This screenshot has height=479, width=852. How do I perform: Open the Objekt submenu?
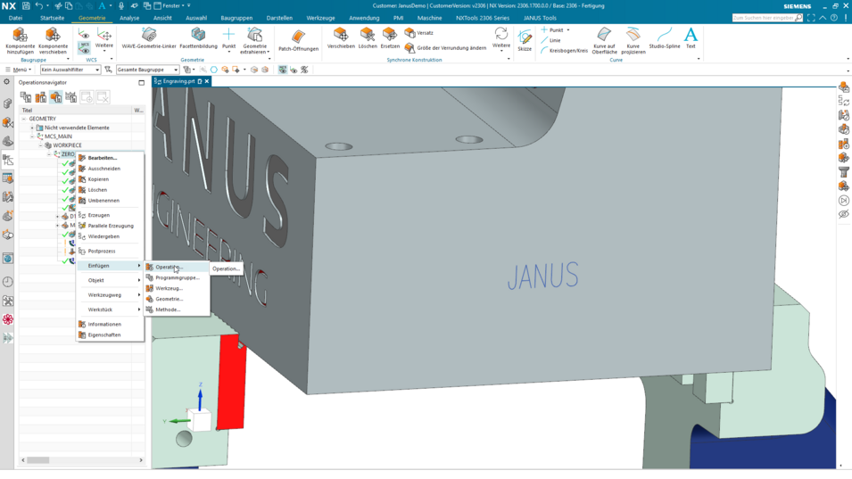pyautogui.click(x=110, y=280)
